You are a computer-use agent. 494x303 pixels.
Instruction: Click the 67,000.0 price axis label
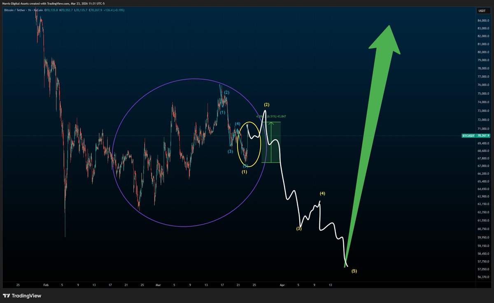point(483,166)
